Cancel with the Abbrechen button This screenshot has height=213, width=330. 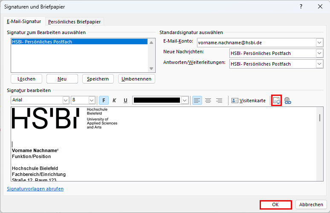(311, 204)
